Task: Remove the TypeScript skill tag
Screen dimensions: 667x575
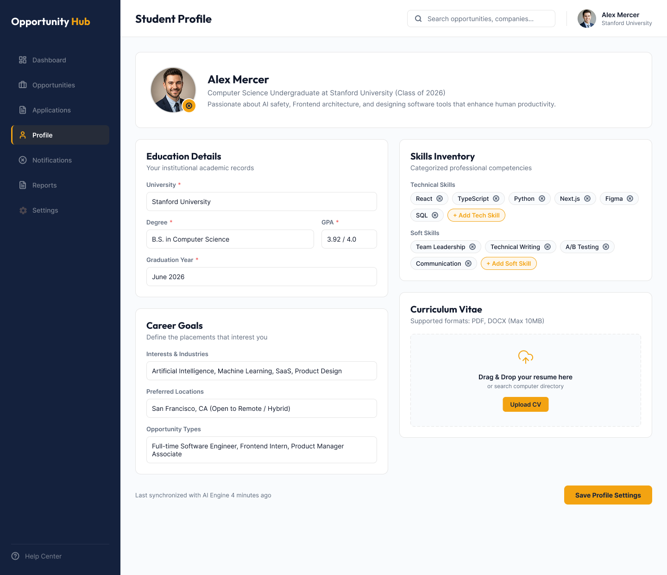Action: [496, 198]
